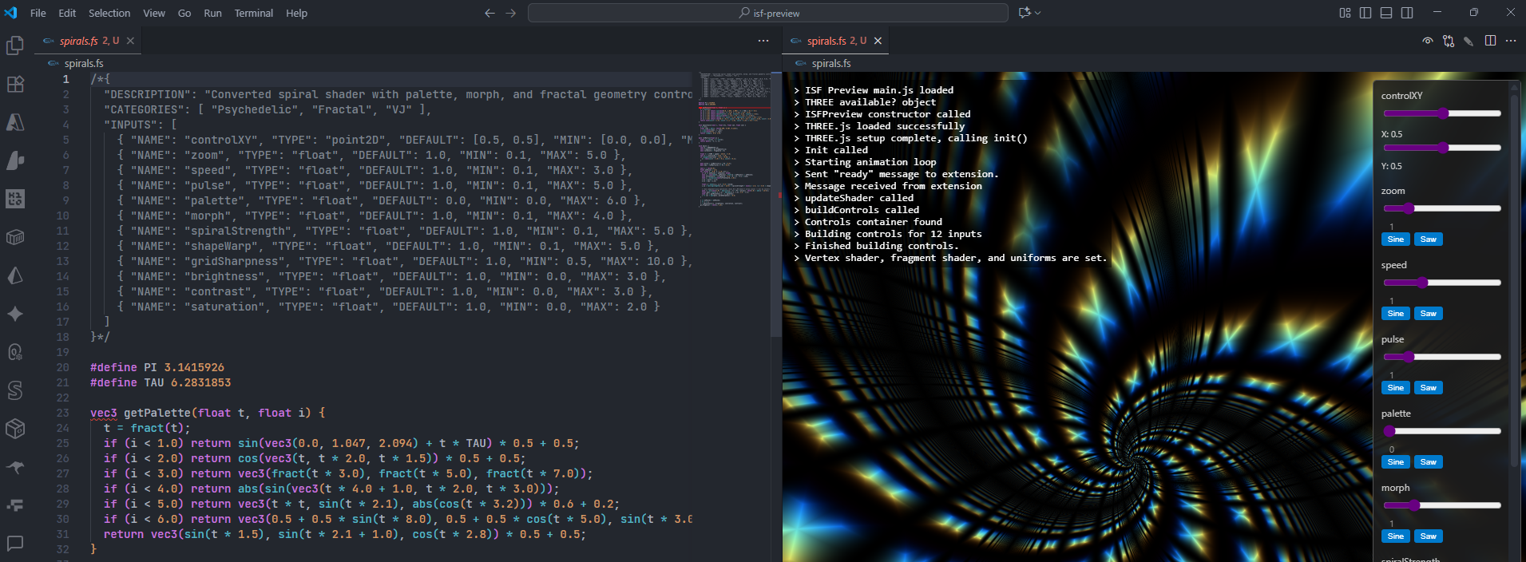Screen dimensions: 1526x562
Task: Switch to the left spirals.fs editor tab
Action: click(x=79, y=41)
